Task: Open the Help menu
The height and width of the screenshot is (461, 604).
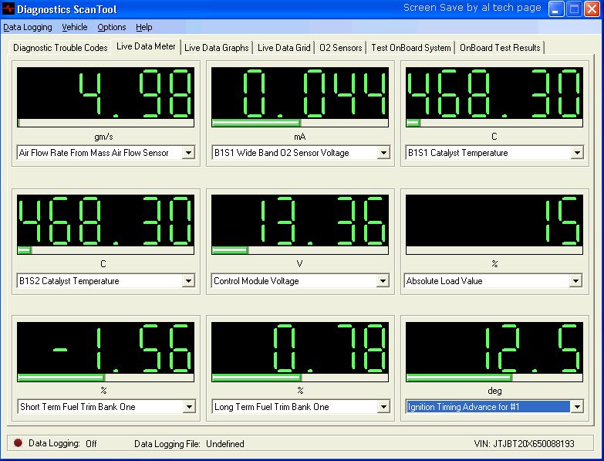Action: coord(144,27)
